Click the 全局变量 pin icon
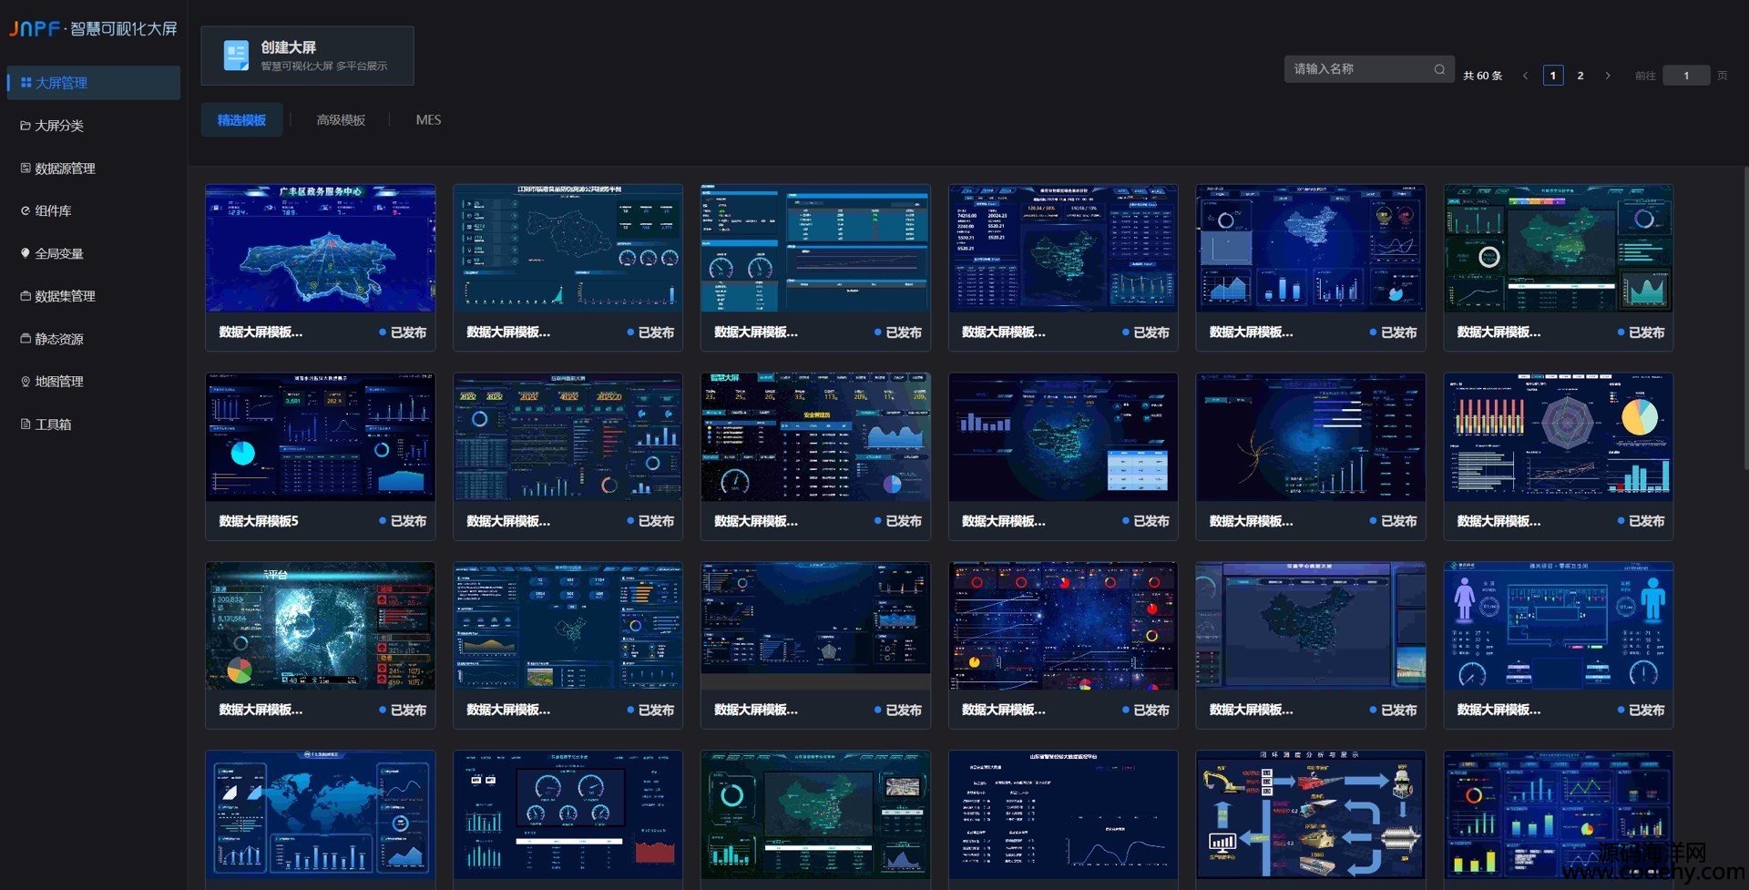Viewport: 1749px width, 890px height. coord(26,253)
